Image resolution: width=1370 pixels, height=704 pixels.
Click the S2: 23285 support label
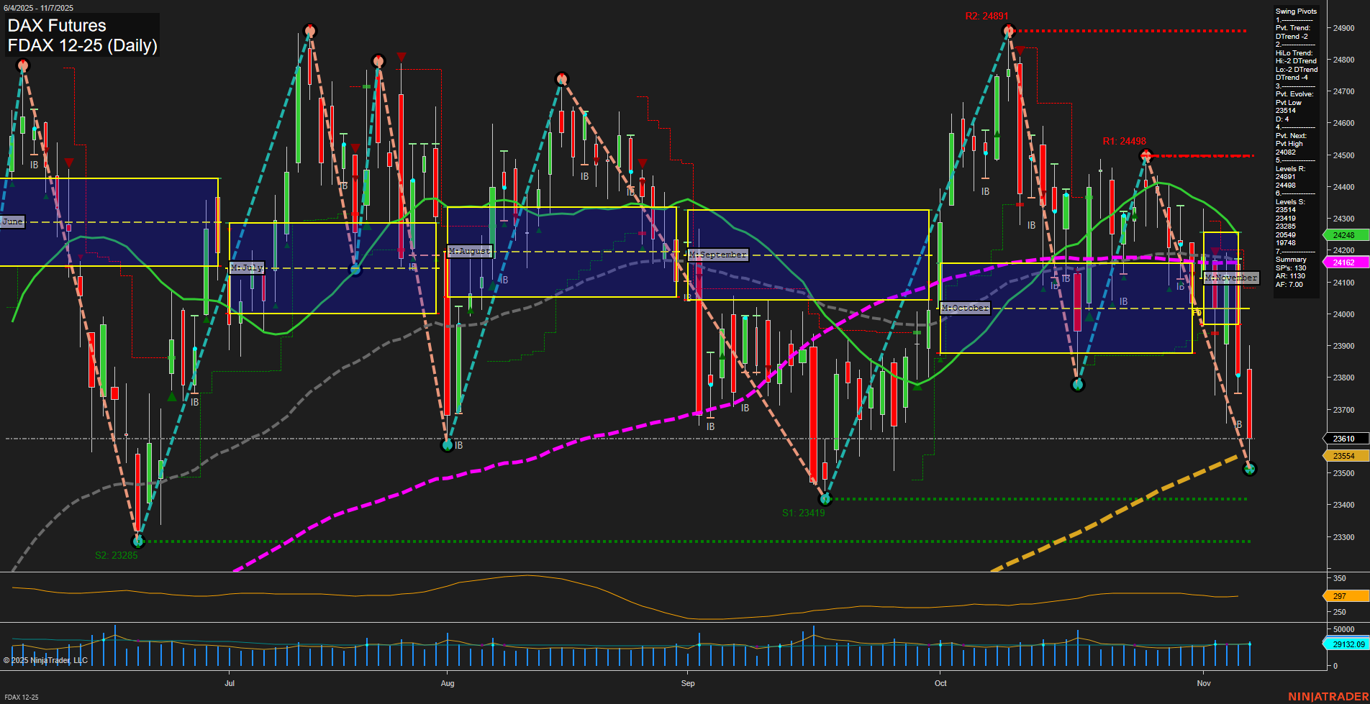(x=116, y=554)
